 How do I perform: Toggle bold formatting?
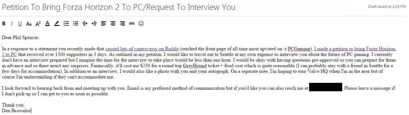pos(4,23)
